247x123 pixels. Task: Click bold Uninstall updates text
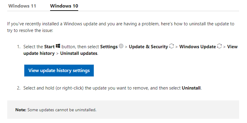tap(79, 53)
